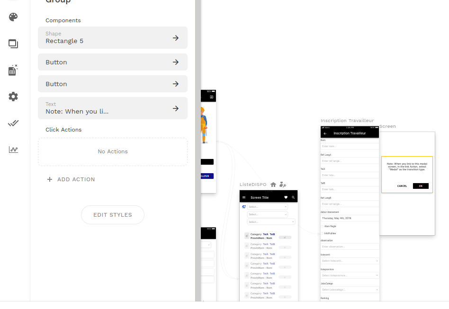Click the blue globe icon beside first Select

[244, 207]
